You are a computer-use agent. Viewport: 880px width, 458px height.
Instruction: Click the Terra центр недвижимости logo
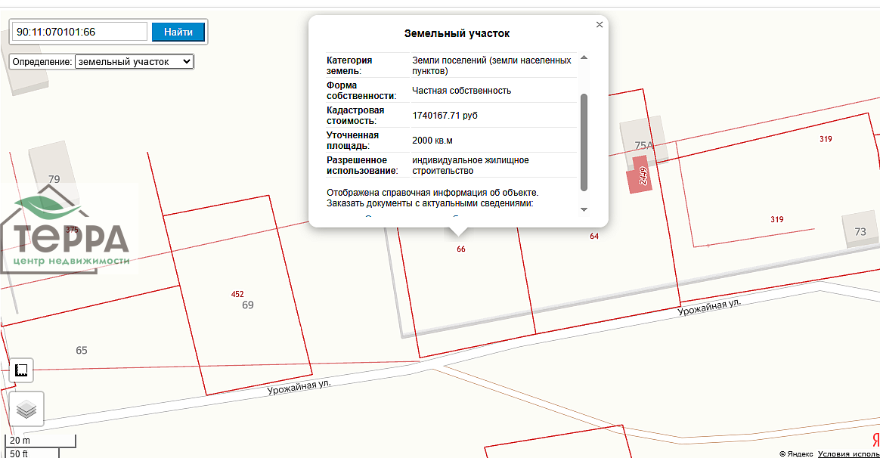click(68, 234)
